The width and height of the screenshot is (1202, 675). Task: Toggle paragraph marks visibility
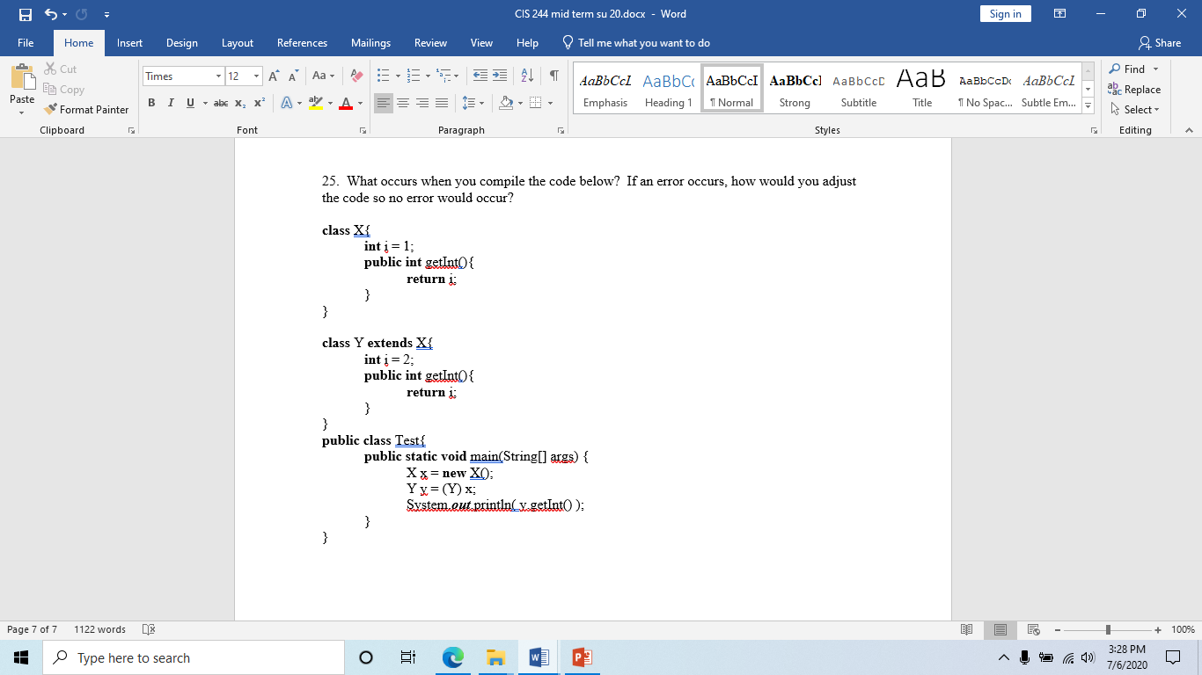coord(553,76)
